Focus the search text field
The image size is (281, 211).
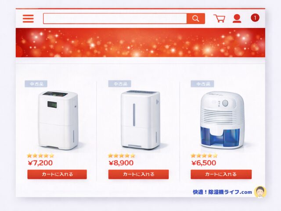[x=115, y=18]
